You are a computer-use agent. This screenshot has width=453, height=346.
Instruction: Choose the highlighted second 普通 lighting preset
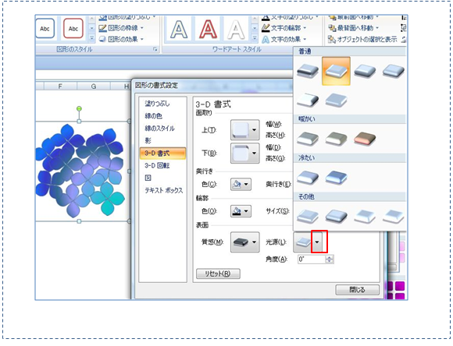point(336,71)
